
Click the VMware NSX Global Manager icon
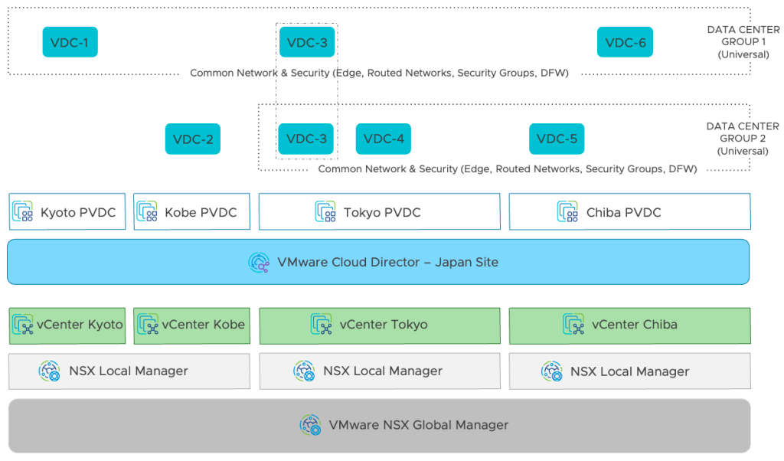point(311,425)
